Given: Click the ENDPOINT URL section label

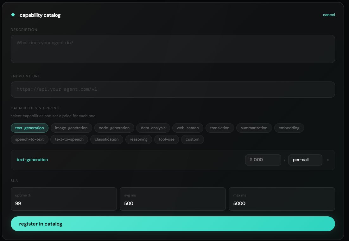Looking at the screenshot, I should (25, 76).
